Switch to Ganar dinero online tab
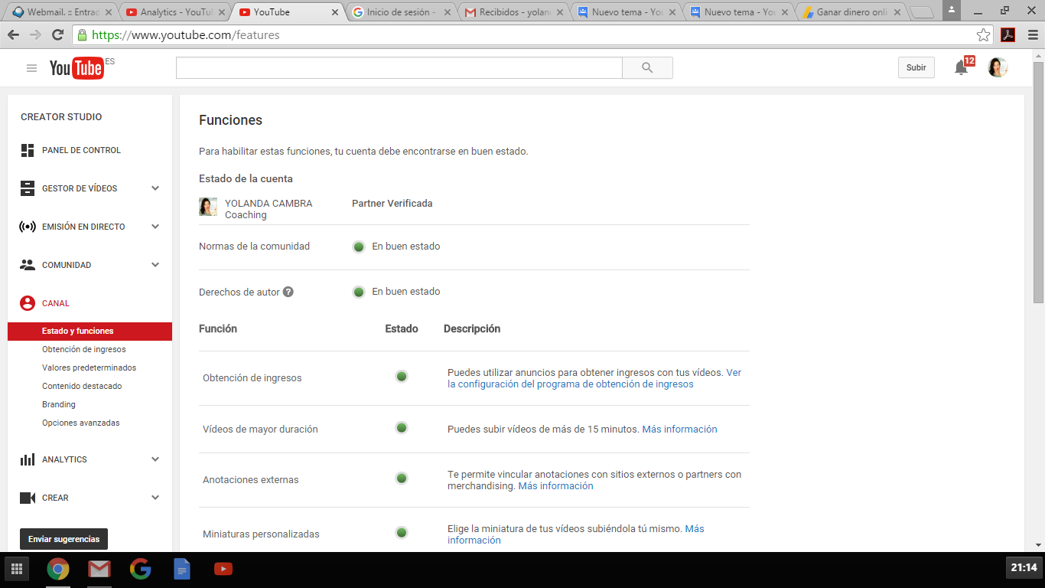 click(851, 12)
